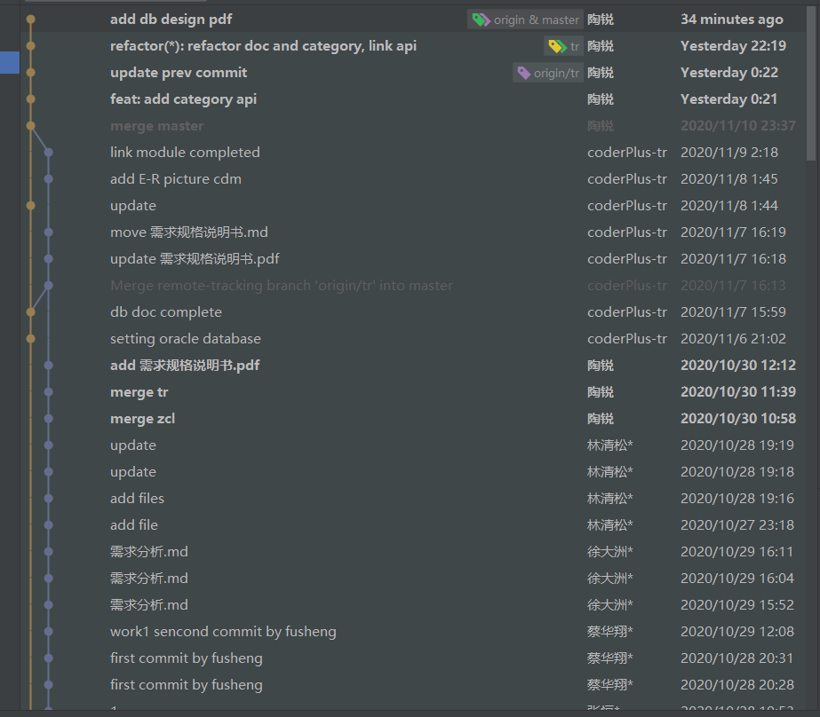Click graph node of 'merge master' commit
Viewport: 820px width, 717px height.
(x=30, y=126)
